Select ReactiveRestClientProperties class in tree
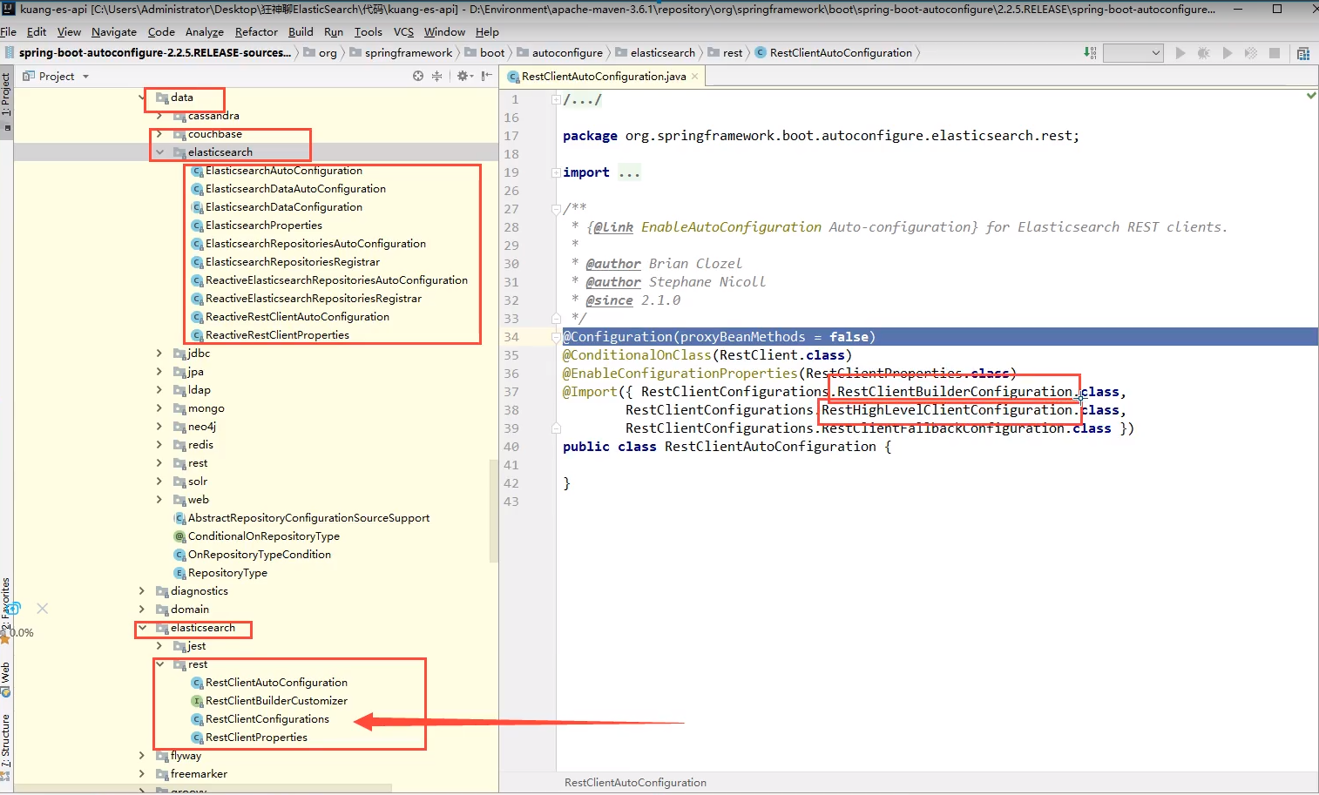This screenshot has height=795, width=1319. click(x=277, y=335)
